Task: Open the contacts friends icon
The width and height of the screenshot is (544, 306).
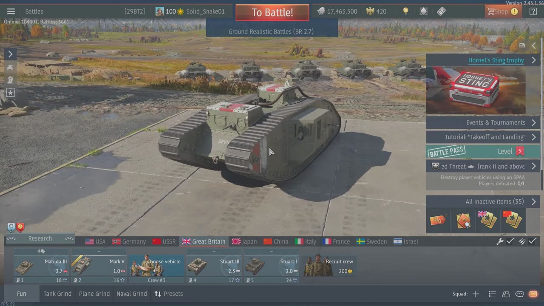Action: [x=506, y=294]
